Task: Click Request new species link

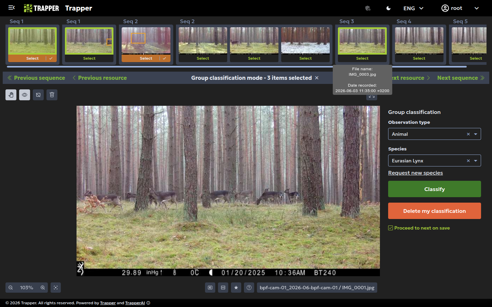Action: pyautogui.click(x=415, y=173)
